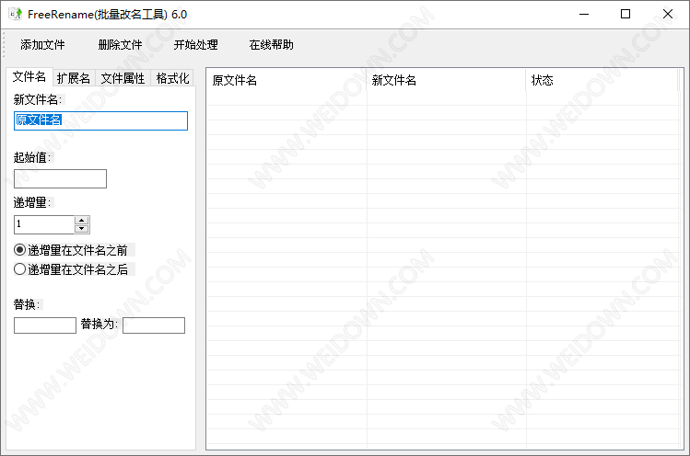Click the 状态 column header

602,80
